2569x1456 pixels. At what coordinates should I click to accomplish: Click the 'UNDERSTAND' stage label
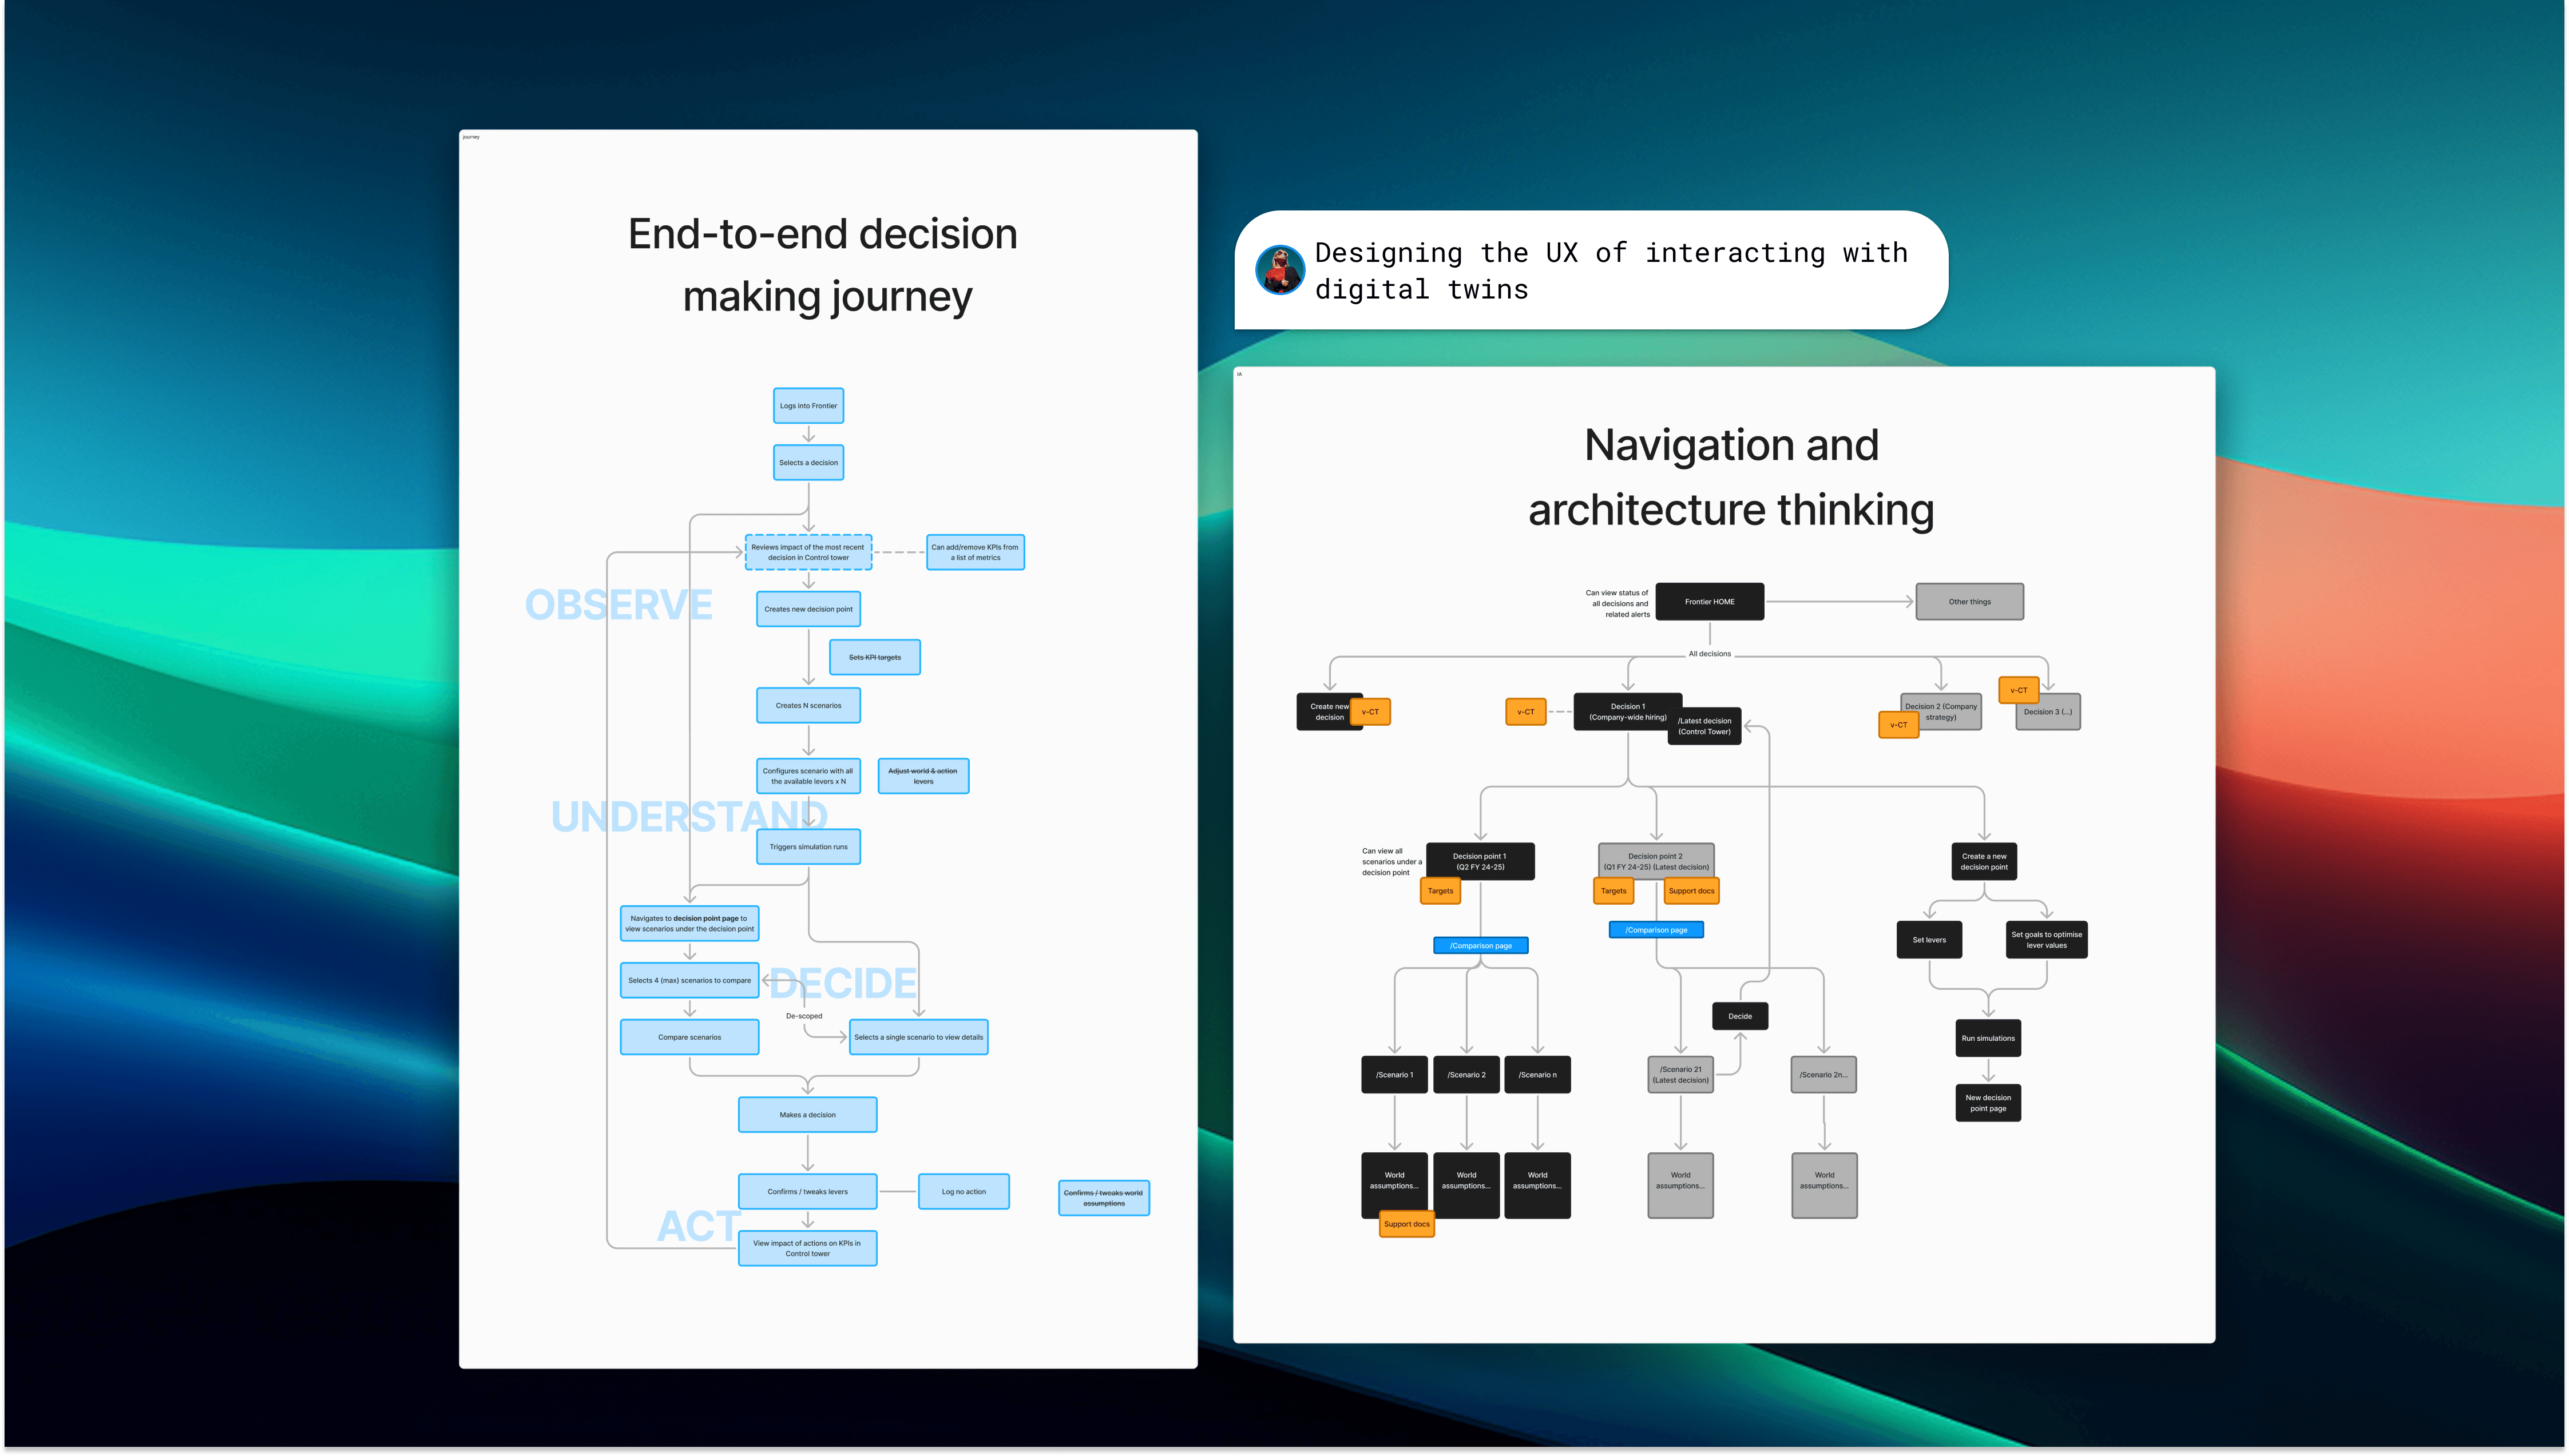(689, 817)
